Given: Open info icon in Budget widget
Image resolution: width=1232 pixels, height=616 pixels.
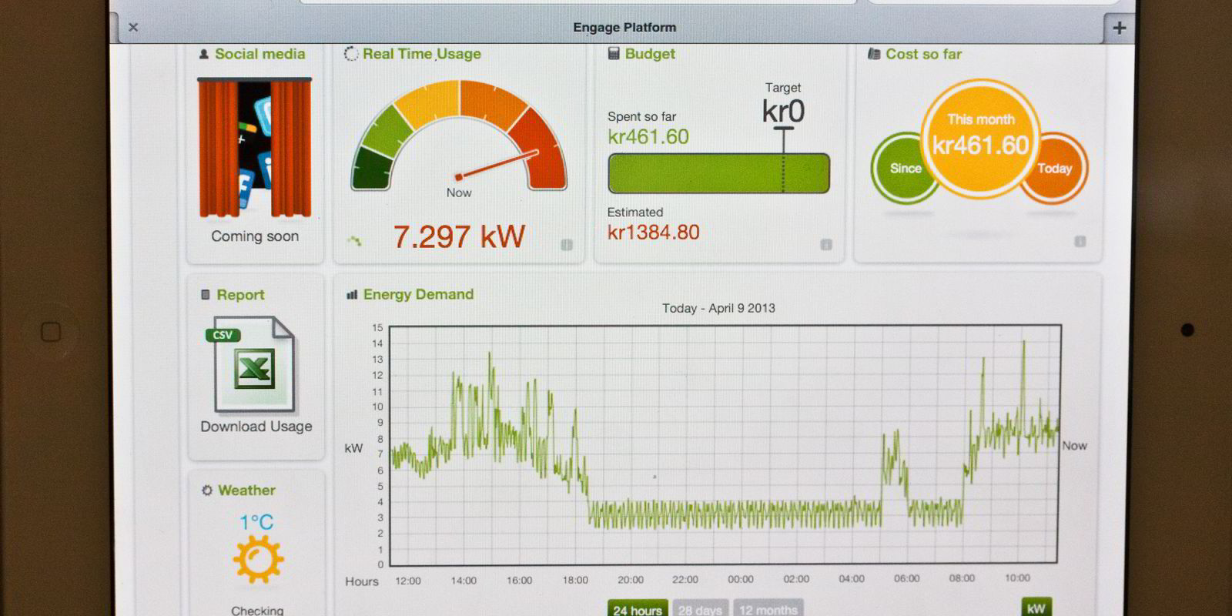Looking at the screenshot, I should coord(826,245).
